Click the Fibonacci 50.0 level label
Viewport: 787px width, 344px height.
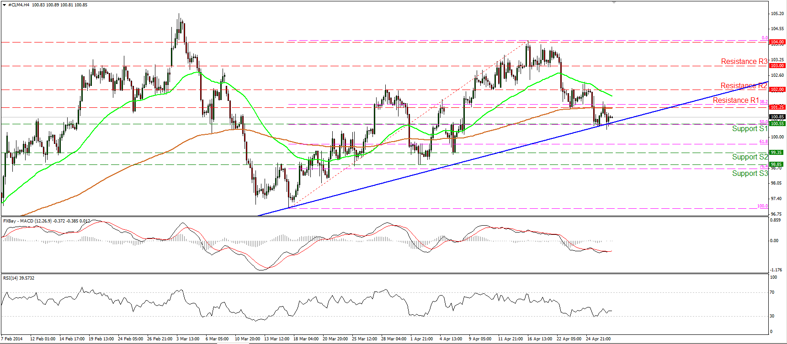(x=764, y=122)
